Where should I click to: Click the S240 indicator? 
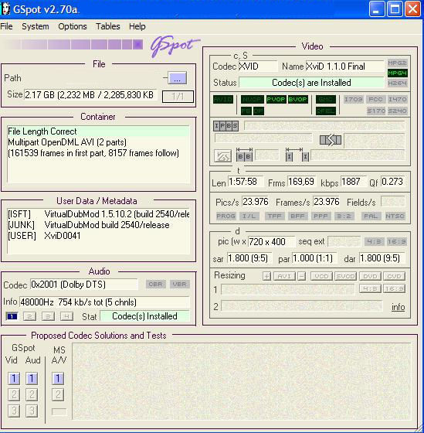coord(397,111)
